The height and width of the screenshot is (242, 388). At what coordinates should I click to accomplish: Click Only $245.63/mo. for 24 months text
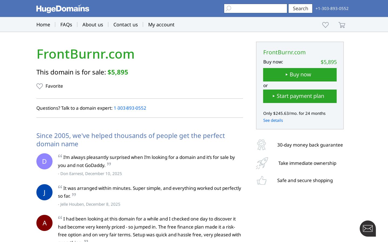pyautogui.click(x=294, y=113)
